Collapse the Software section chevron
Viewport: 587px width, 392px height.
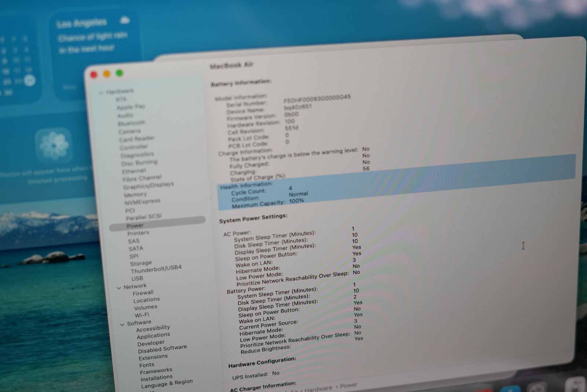coord(123,325)
